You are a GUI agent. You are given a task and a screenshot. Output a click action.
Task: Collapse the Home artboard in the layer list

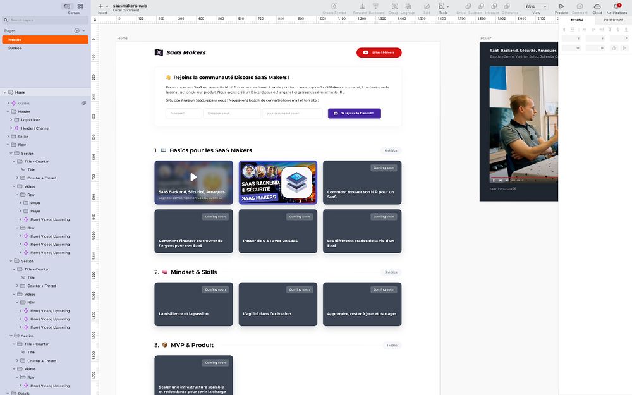point(4,92)
